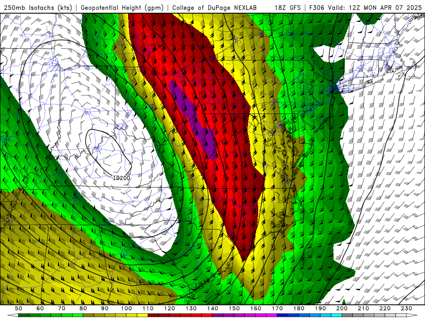
Task: Click the "210" value on the color scale
Action: (363, 308)
